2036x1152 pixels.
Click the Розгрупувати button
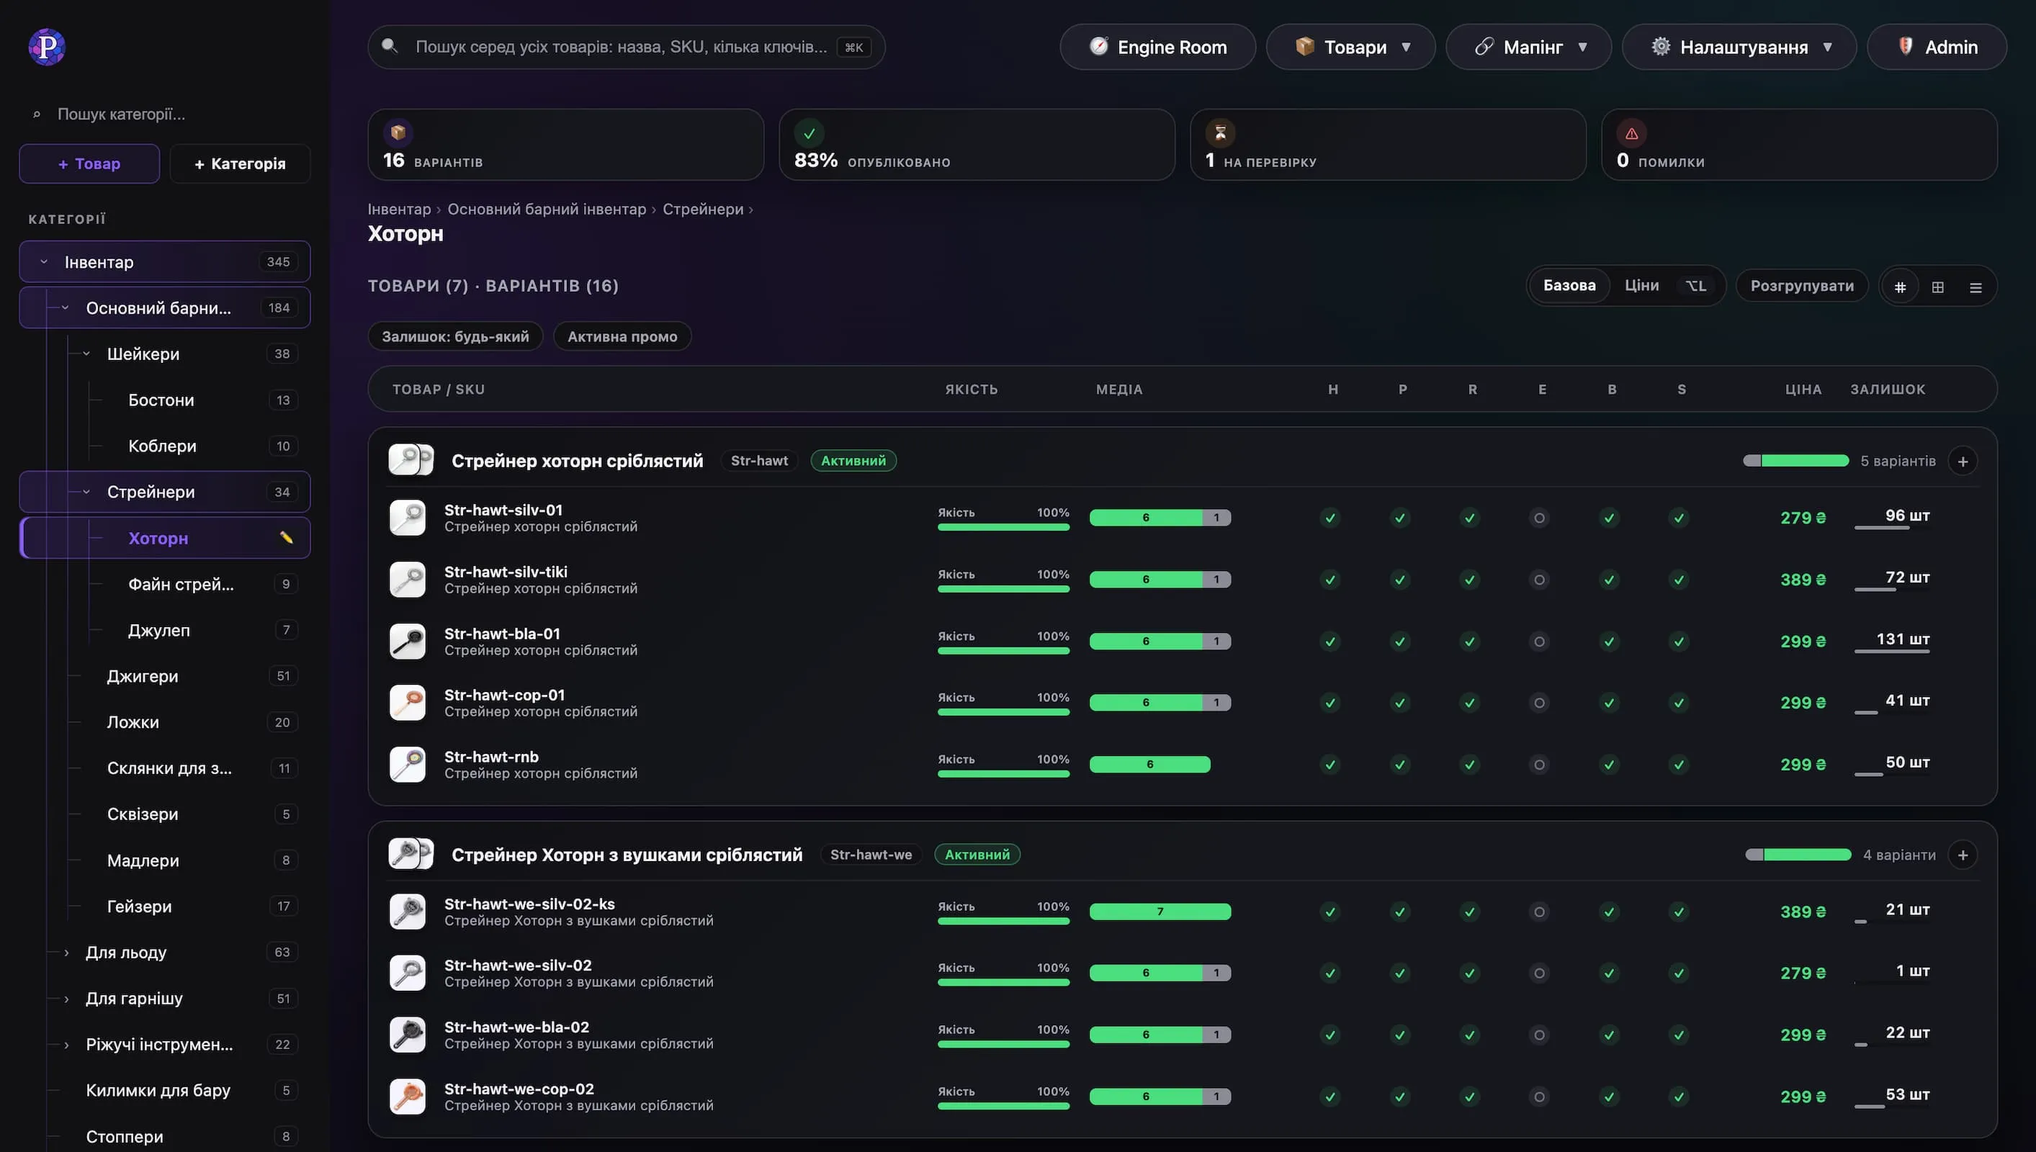click(x=1802, y=286)
